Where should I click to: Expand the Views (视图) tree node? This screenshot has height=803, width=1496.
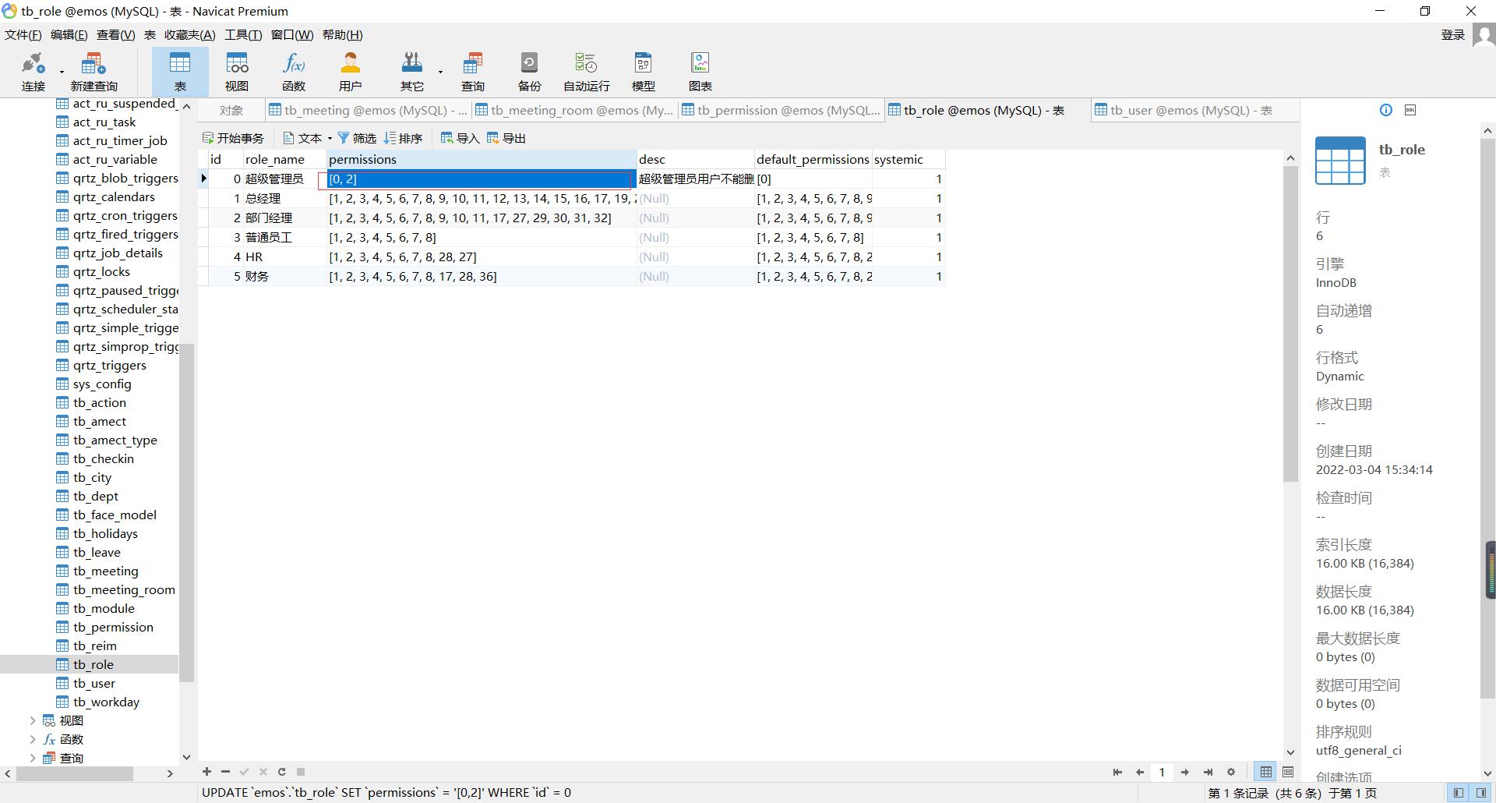click(33, 720)
